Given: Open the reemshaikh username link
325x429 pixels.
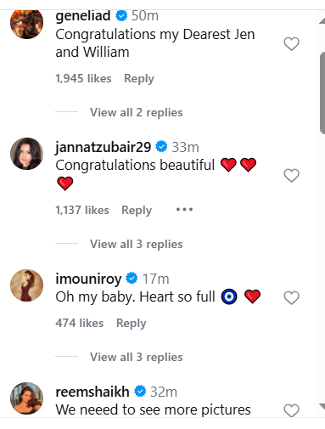Looking at the screenshot, I should click(x=92, y=392).
